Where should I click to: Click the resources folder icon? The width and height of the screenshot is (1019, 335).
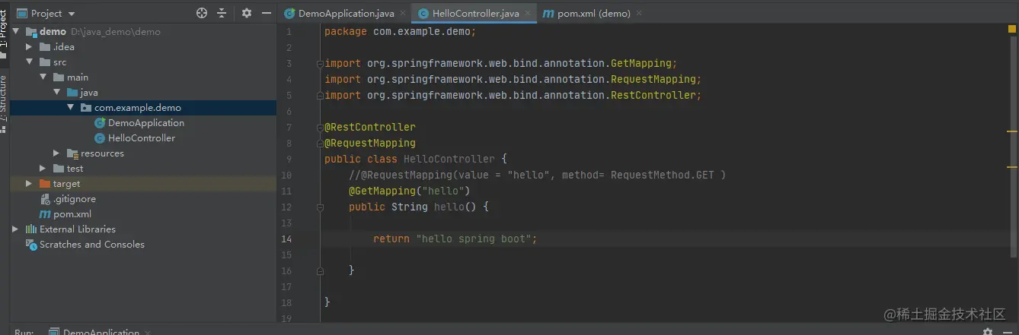72,153
